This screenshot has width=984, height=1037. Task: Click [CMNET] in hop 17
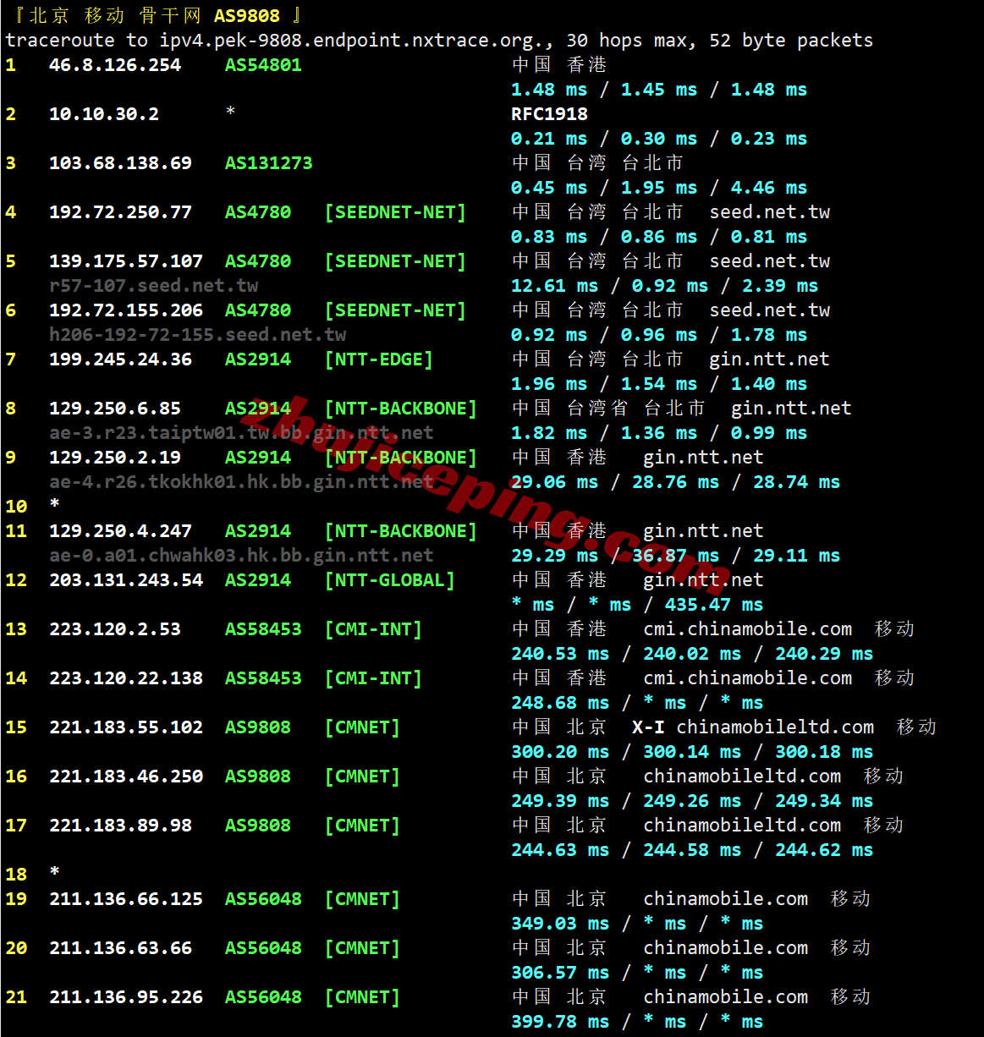[x=362, y=826]
